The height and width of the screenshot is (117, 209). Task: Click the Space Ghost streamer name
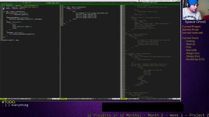pos(195,22)
